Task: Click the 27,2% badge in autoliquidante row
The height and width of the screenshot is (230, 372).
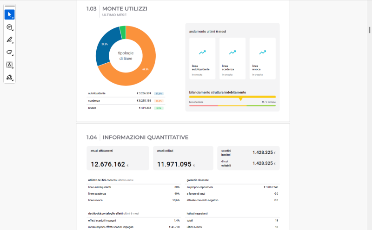Action: tap(159, 93)
